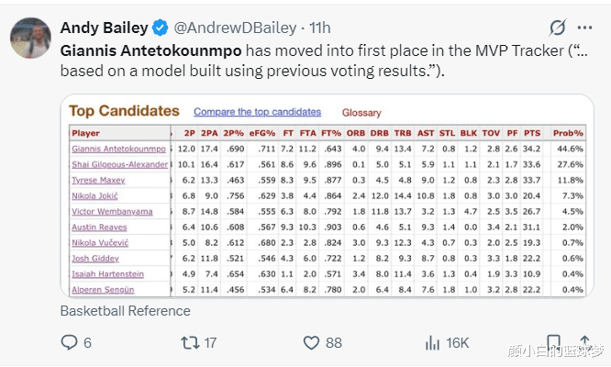
Task: Open the Nikola Jokić player link
Action: (x=96, y=196)
